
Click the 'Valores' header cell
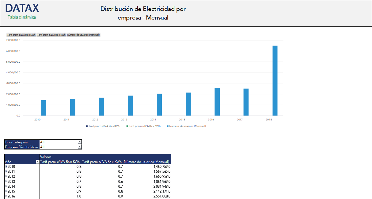[47, 157]
